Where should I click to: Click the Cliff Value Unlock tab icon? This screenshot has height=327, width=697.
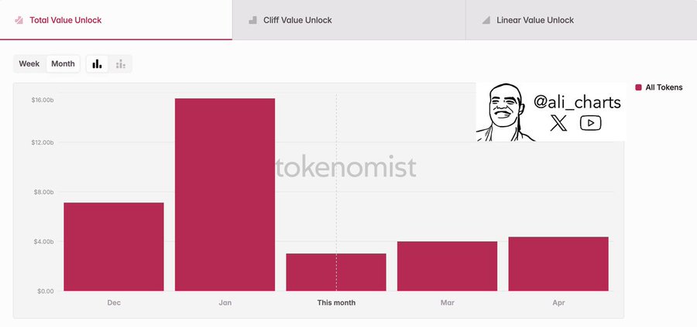(252, 20)
